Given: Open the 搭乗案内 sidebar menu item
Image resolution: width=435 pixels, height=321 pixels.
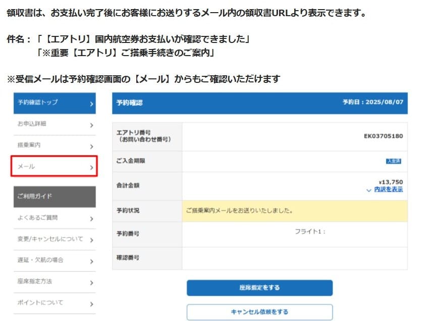Looking at the screenshot, I should point(53,146).
